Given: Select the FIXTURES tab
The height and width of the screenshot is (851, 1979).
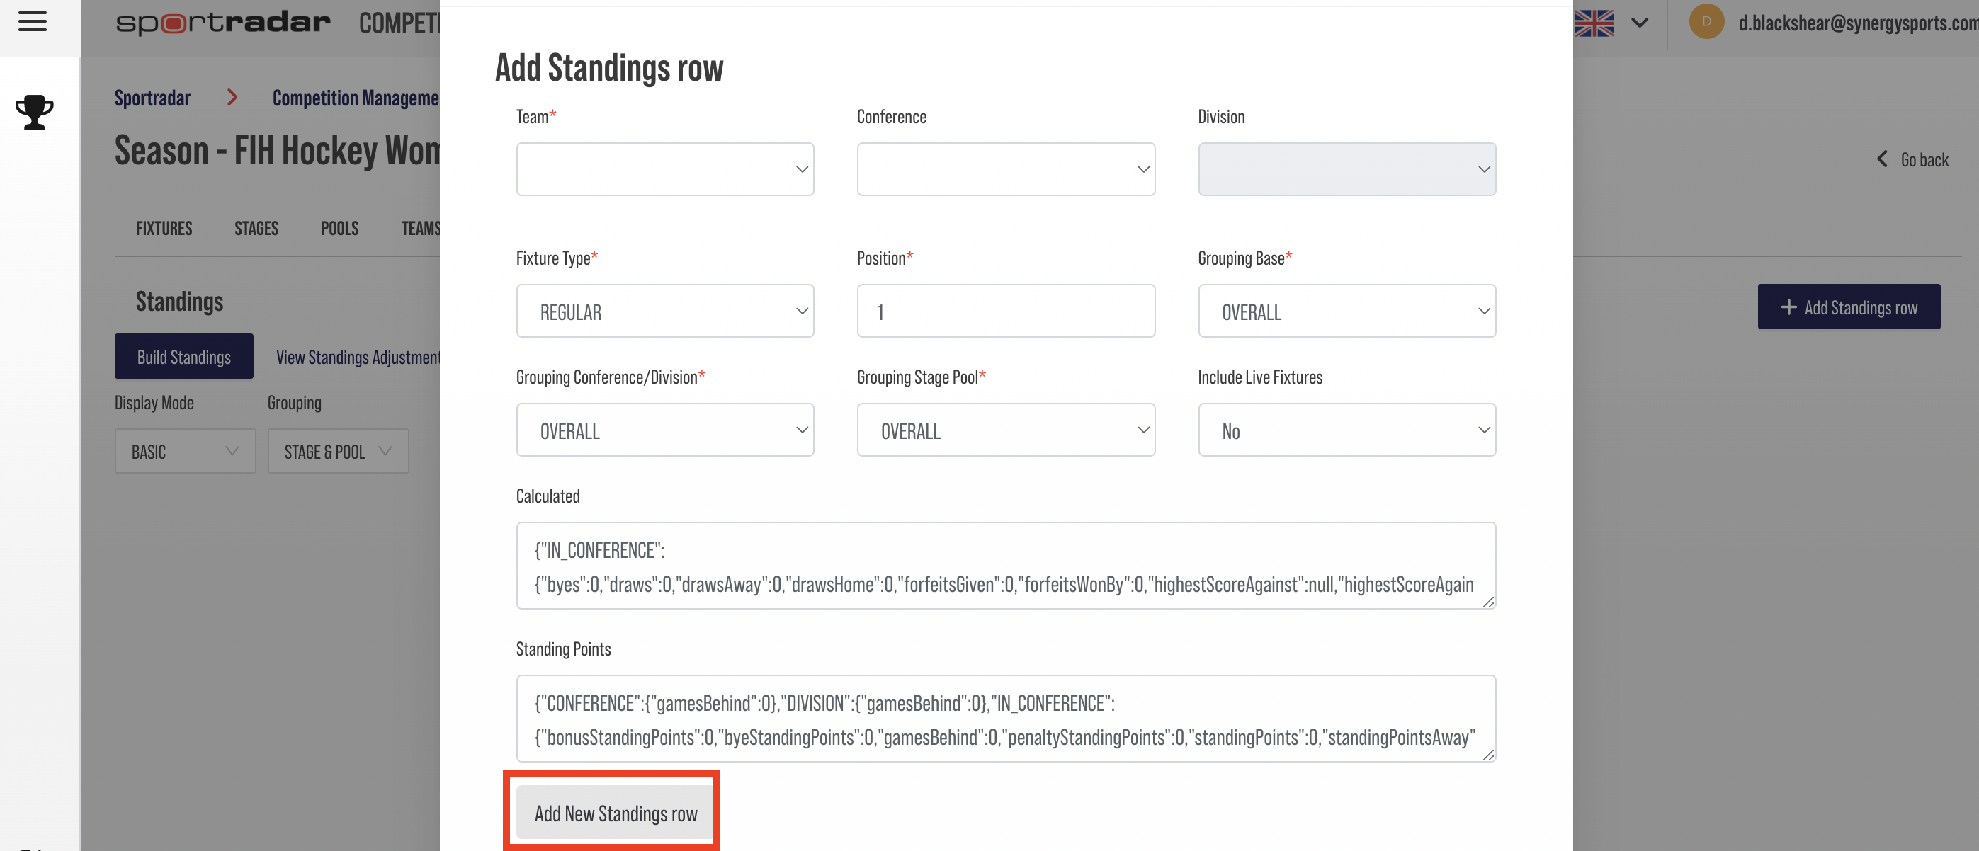Looking at the screenshot, I should tap(164, 228).
